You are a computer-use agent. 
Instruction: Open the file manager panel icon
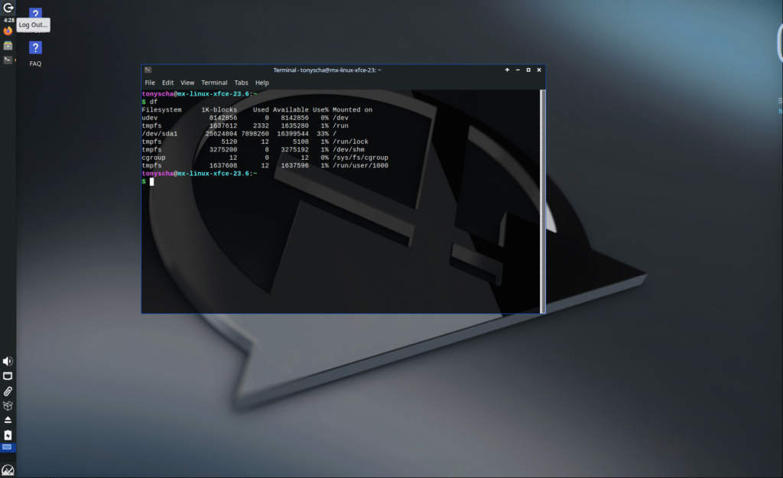[x=8, y=45]
